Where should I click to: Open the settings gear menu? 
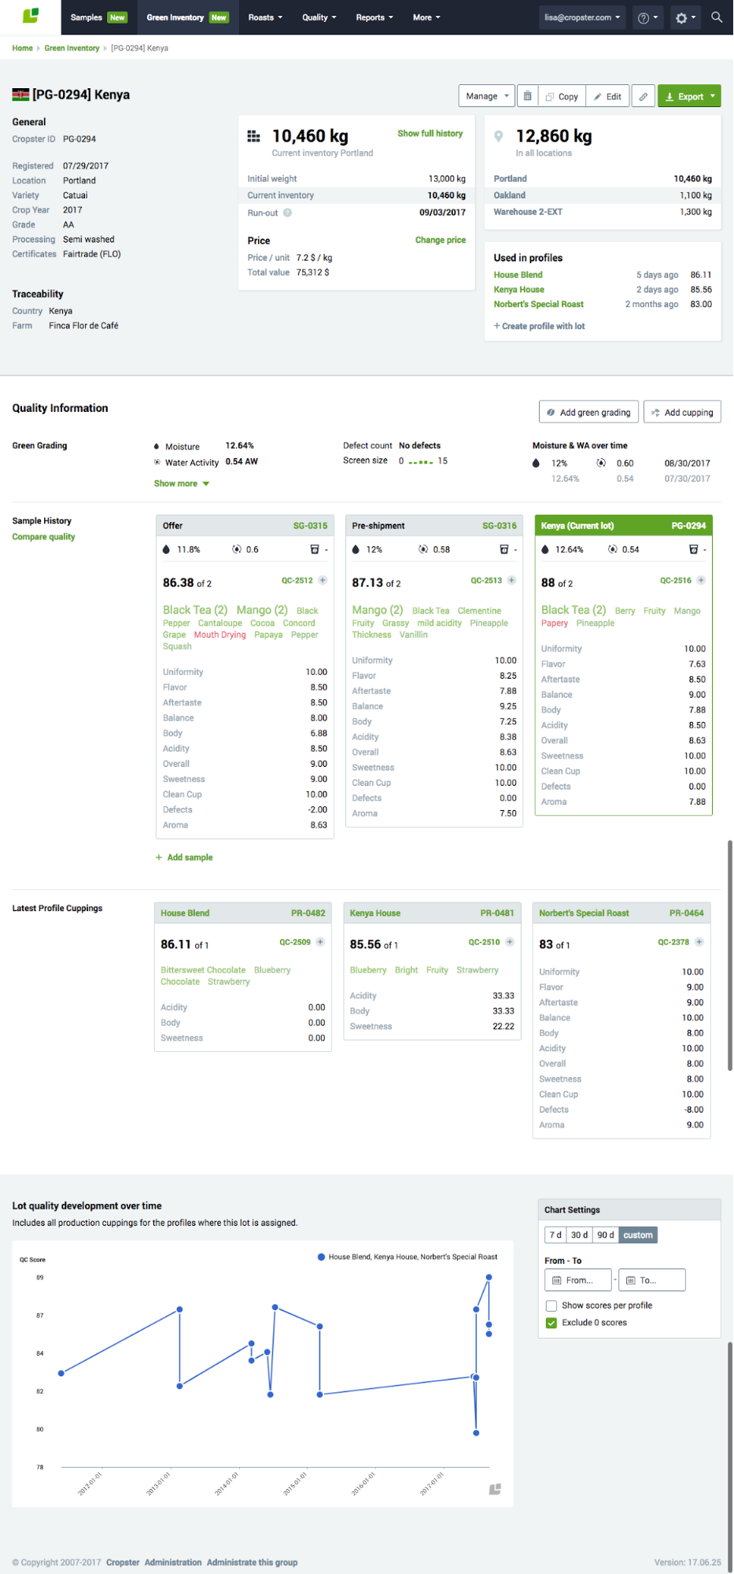(x=685, y=17)
